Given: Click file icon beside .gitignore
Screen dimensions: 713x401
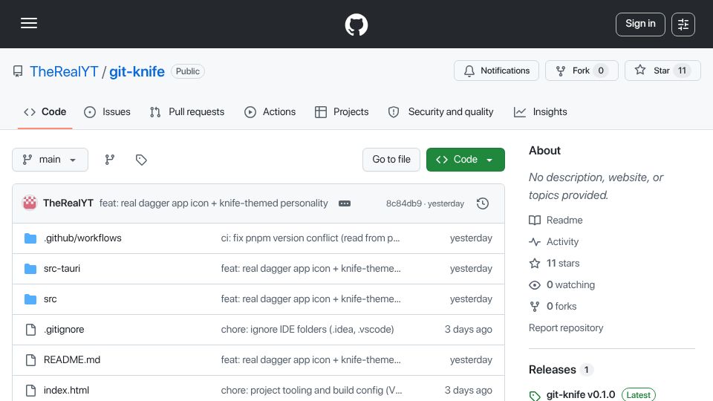Looking at the screenshot, I should pyautogui.click(x=30, y=330).
